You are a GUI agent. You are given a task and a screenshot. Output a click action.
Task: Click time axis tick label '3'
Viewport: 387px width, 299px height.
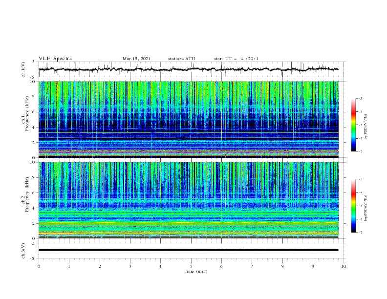click(130, 266)
